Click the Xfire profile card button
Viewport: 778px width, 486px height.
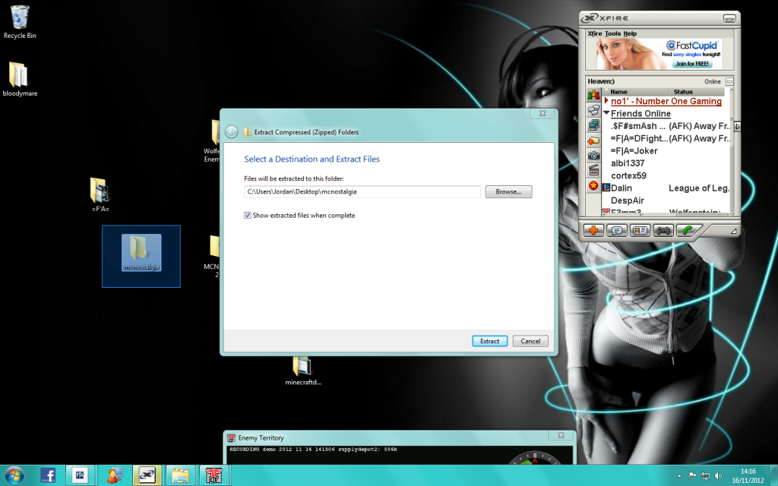[x=640, y=230]
